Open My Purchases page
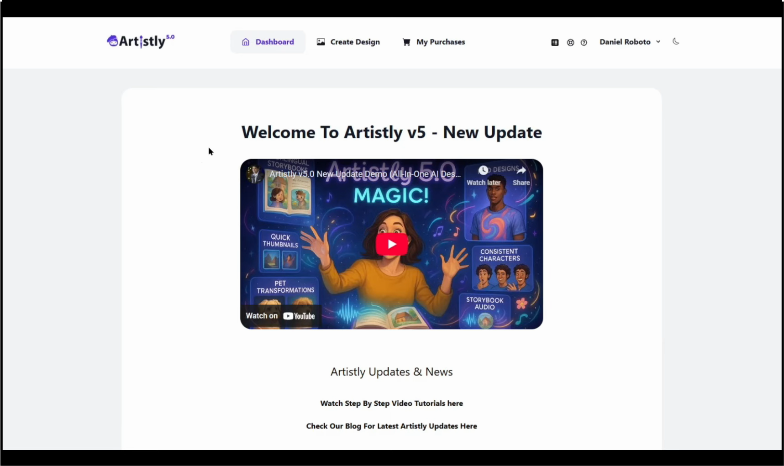The image size is (784, 466). (x=434, y=42)
